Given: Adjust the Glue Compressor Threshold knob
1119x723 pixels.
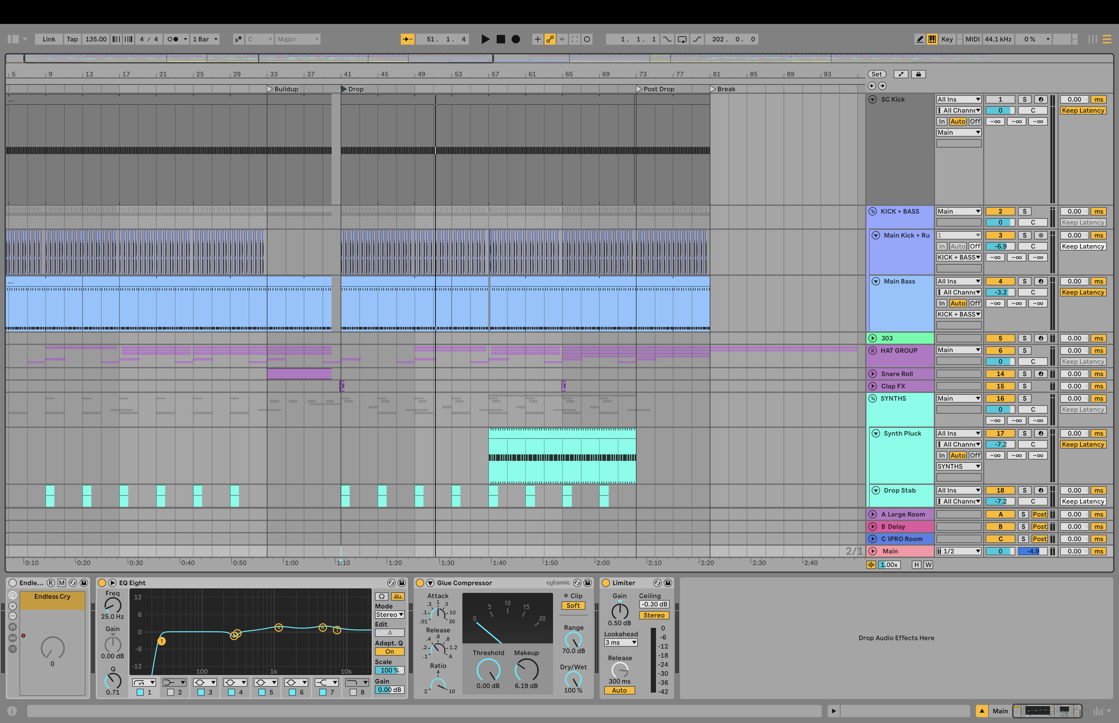Looking at the screenshot, I should tap(488, 670).
